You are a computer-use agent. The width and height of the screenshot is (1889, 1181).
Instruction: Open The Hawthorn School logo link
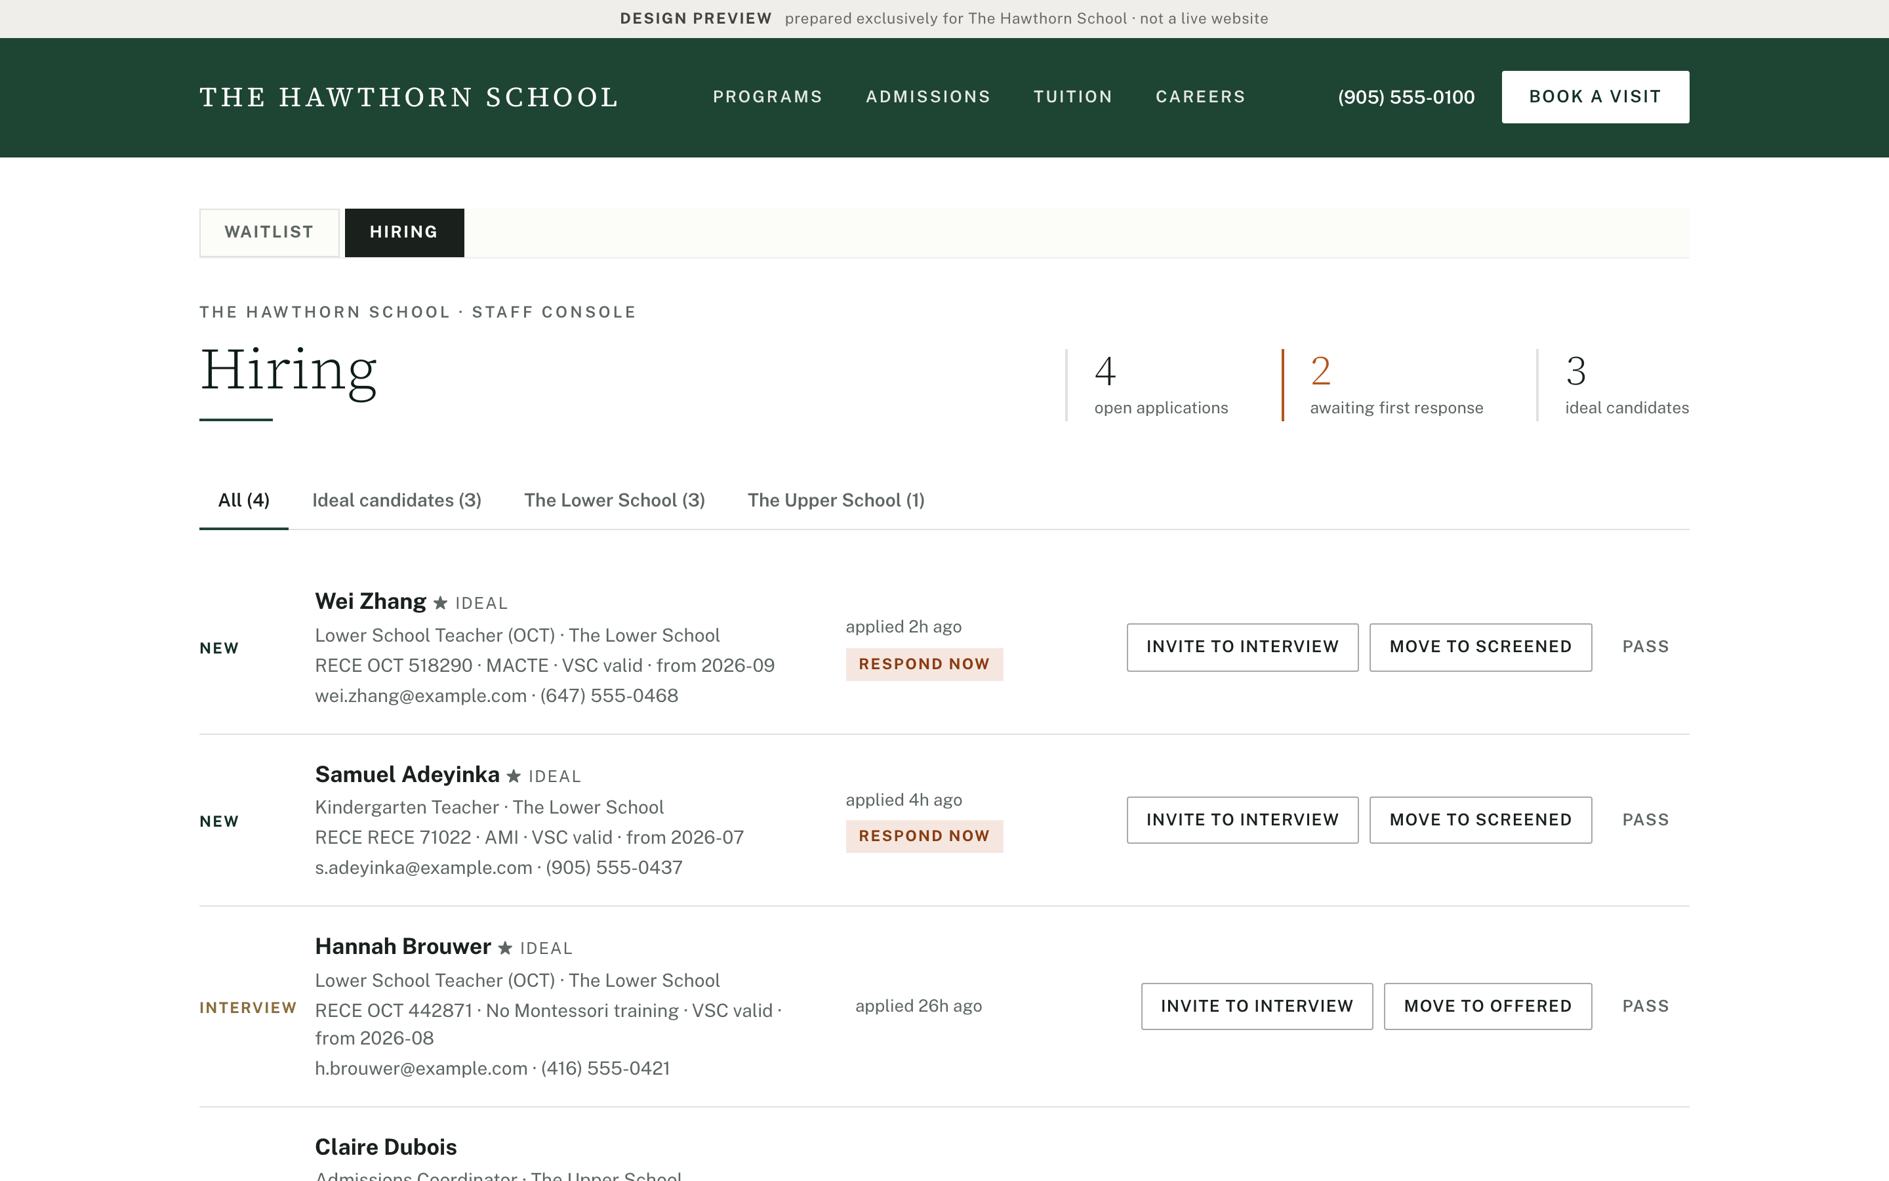[x=409, y=97]
